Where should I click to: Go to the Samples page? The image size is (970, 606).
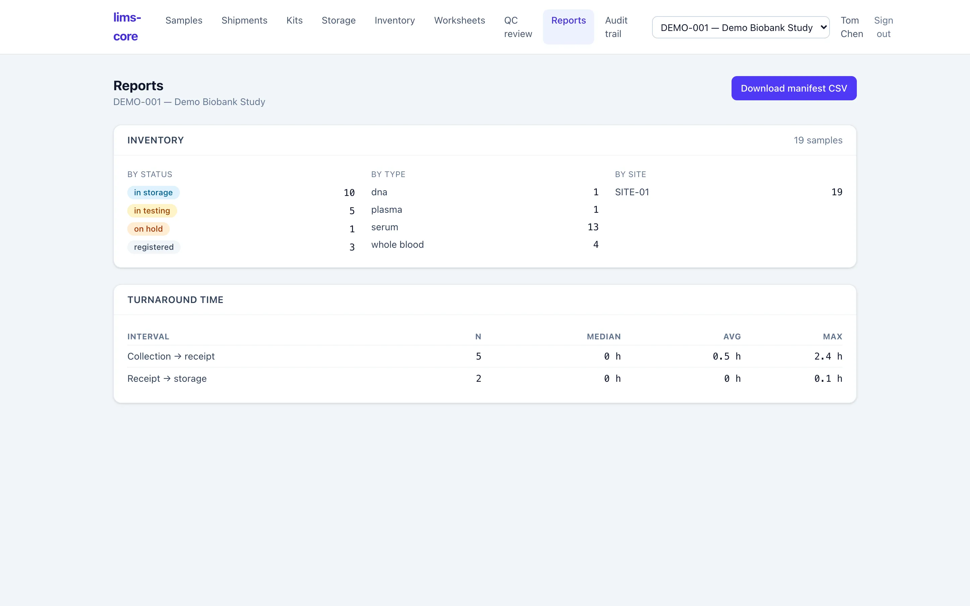click(184, 21)
